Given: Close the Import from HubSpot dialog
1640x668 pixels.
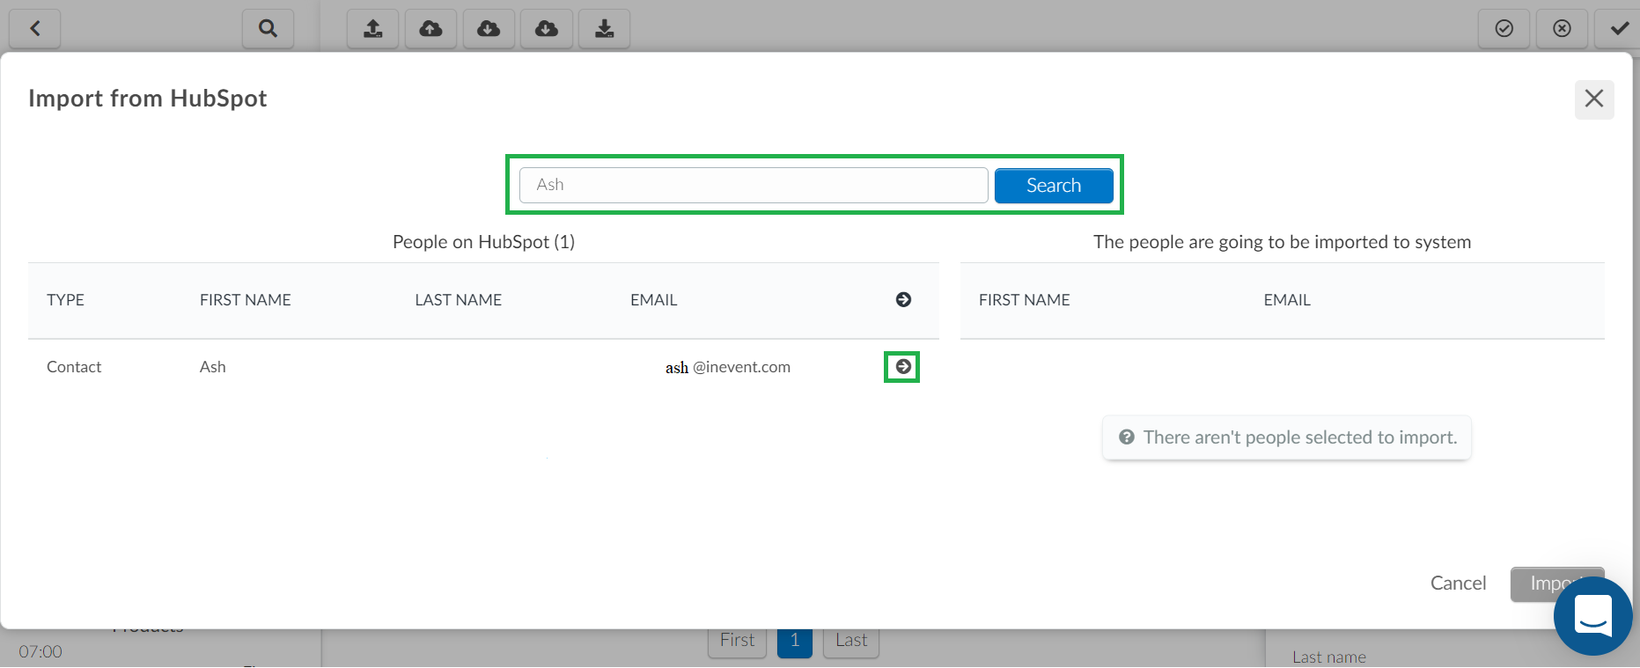Looking at the screenshot, I should click(x=1594, y=99).
